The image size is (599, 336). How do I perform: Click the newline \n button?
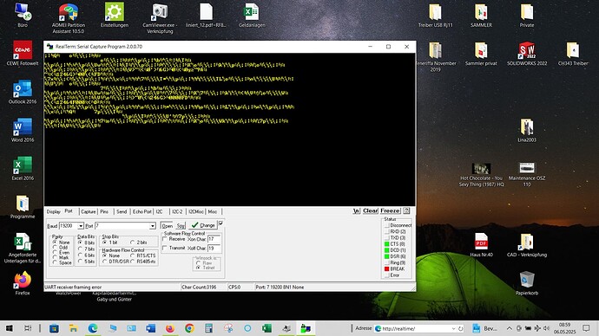(357, 210)
